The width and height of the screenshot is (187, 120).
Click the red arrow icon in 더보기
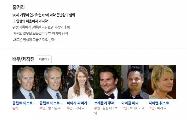pos(48,59)
